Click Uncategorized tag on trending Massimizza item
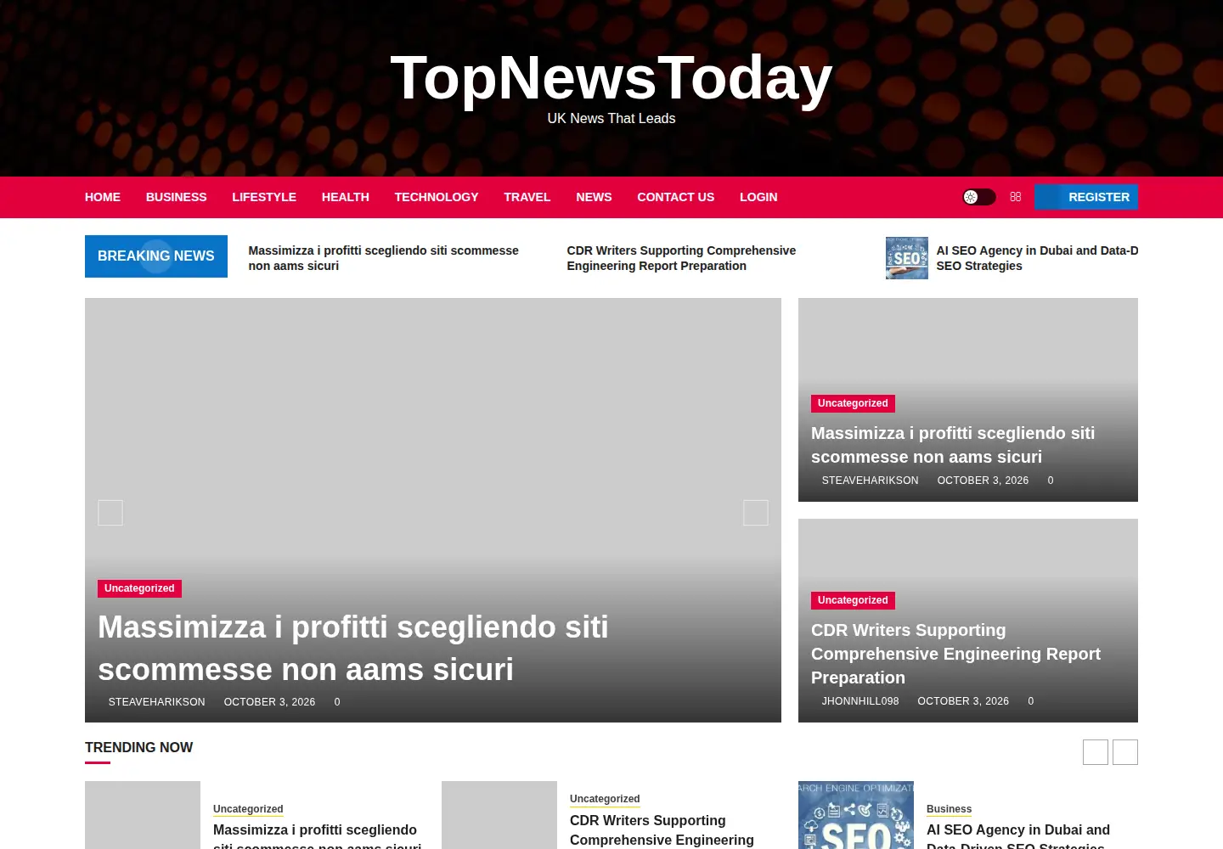1223x849 pixels. click(248, 809)
